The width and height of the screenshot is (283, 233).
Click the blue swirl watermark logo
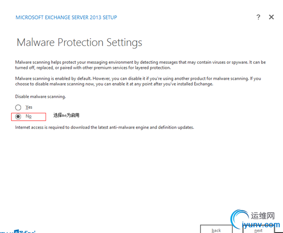240,218
